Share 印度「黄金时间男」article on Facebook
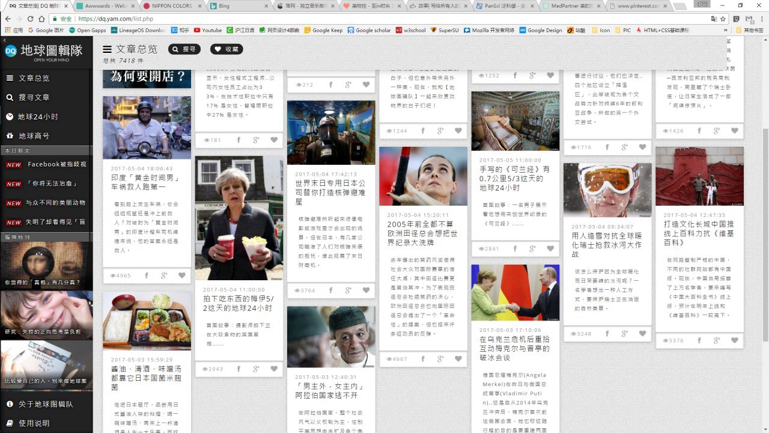 pyautogui.click(x=146, y=275)
